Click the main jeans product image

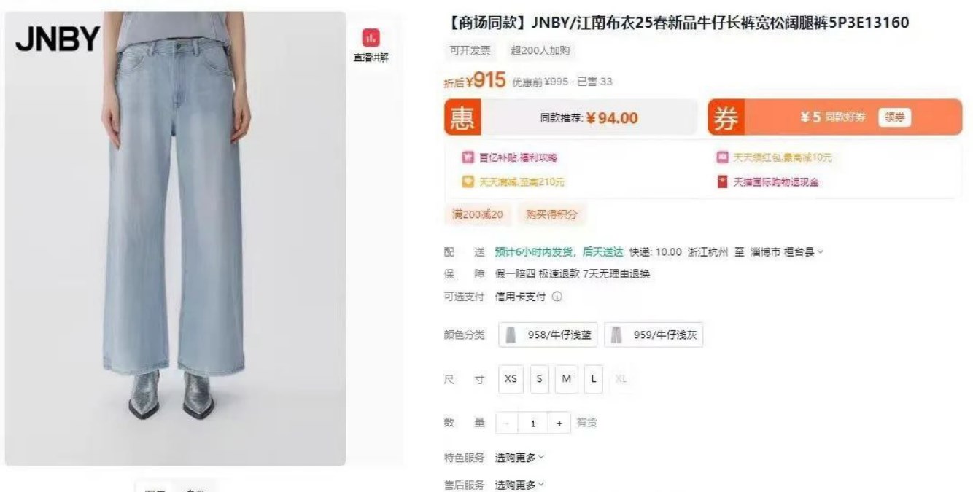175,238
